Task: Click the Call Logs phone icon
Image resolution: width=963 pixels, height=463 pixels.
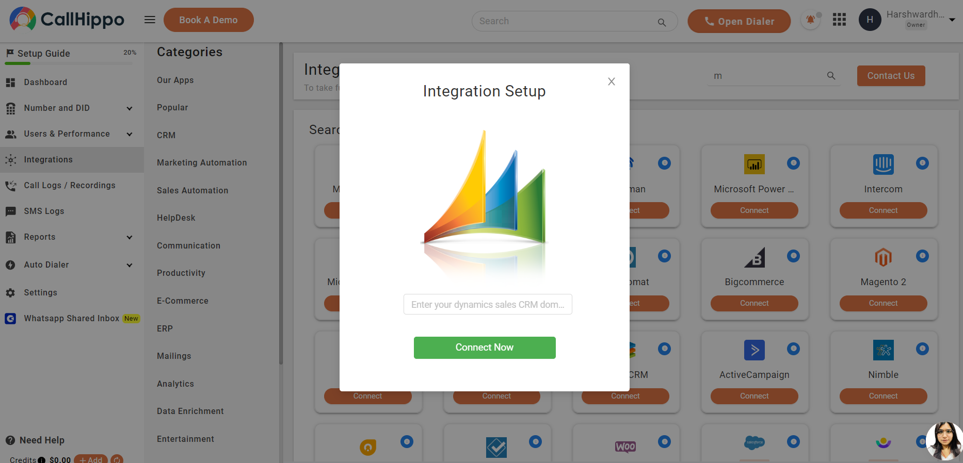Action: [x=10, y=186]
